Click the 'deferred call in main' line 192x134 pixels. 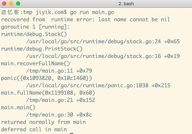tap(34, 129)
